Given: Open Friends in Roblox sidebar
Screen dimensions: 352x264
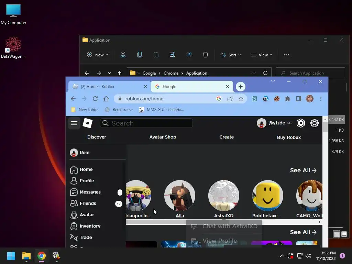Looking at the screenshot, I should pyautogui.click(x=96, y=203).
